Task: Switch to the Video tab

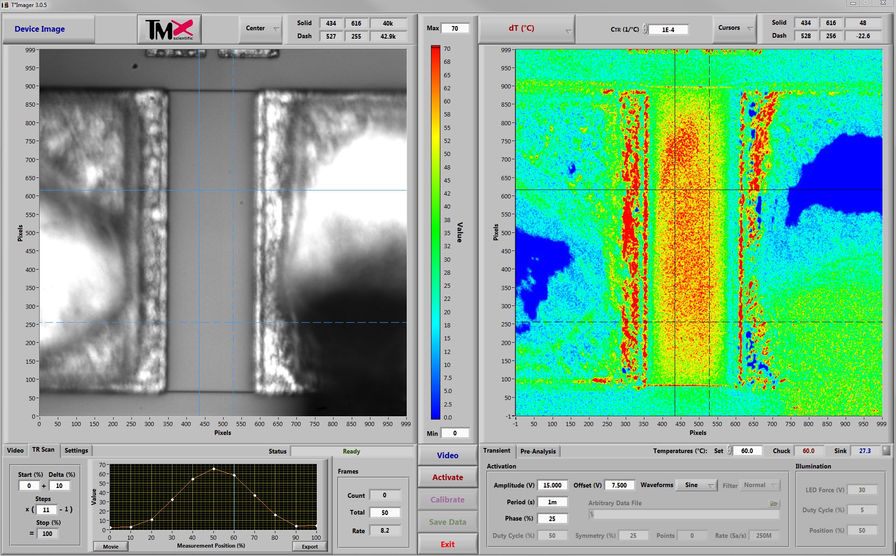Action: tap(14, 450)
